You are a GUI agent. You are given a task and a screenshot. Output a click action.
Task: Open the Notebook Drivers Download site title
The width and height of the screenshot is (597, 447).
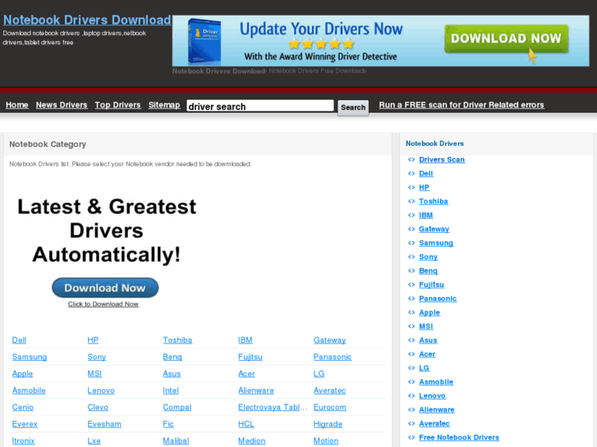click(87, 20)
